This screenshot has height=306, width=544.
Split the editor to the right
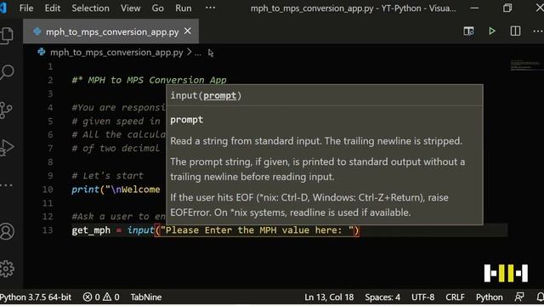coord(515,31)
